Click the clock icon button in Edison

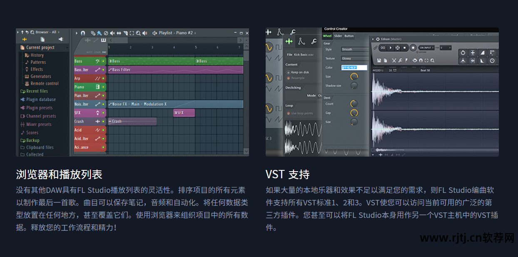coord(492,61)
